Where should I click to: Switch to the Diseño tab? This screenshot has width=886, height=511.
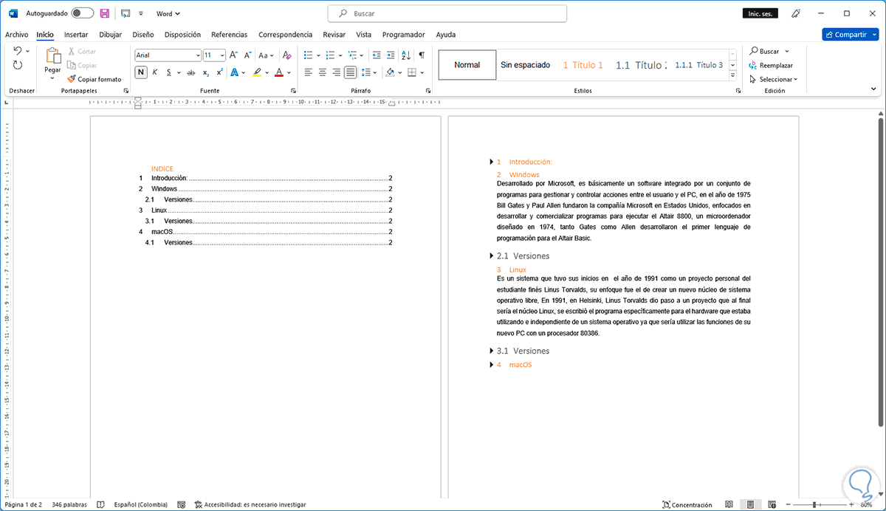point(143,34)
